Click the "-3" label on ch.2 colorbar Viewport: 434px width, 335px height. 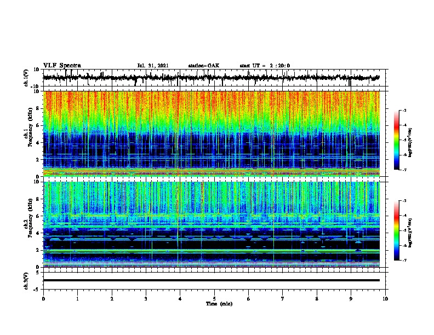(x=404, y=201)
